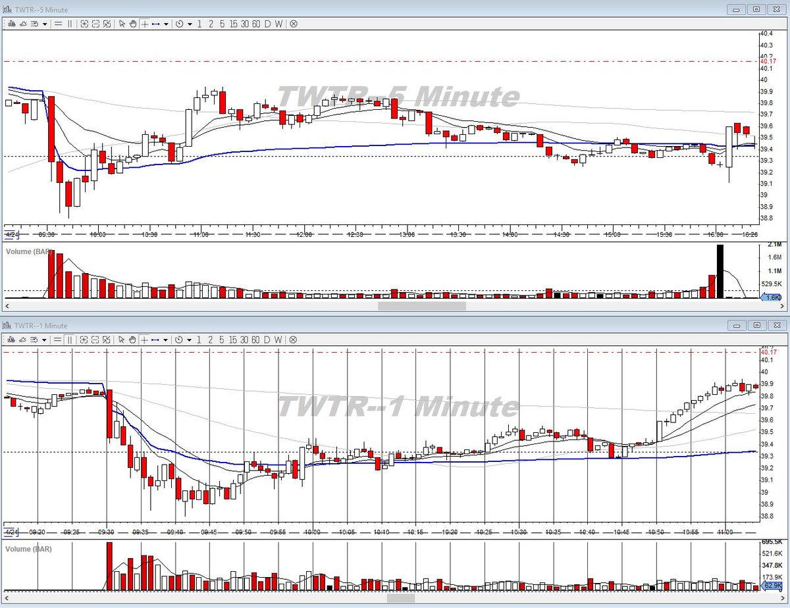Click clock time frame icon in 5 Minute toolbar

[180, 24]
